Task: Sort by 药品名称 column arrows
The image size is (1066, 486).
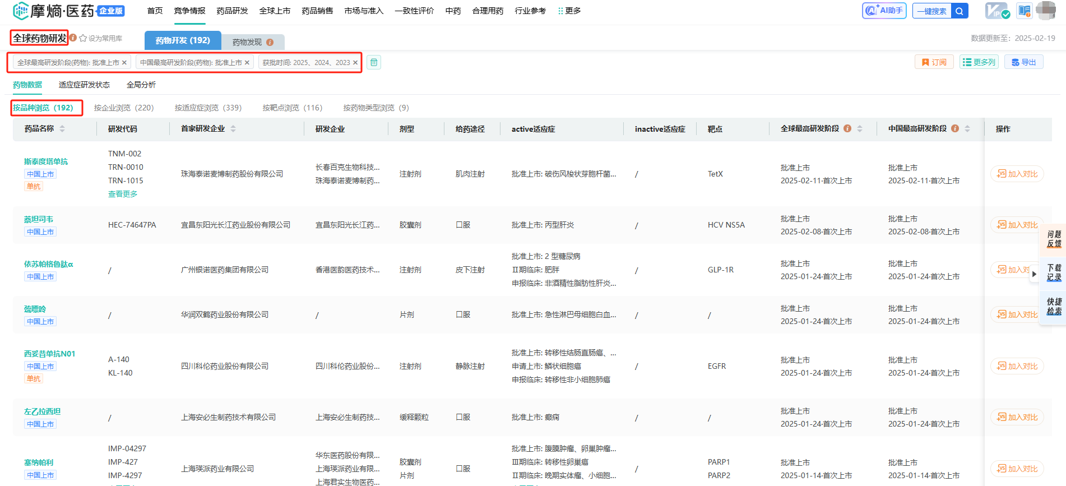Action: click(x=62, y=128)
